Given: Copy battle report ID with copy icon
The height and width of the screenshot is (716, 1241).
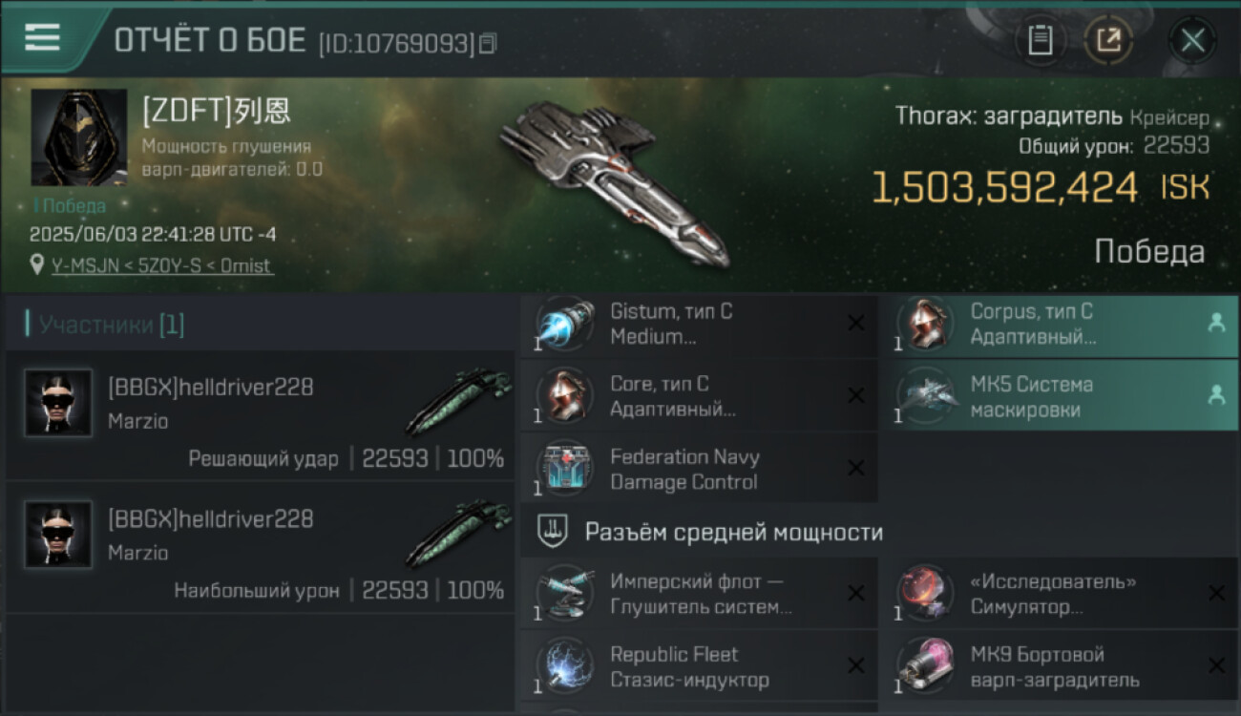Looking at the screenshot, I should pos(488,43).
